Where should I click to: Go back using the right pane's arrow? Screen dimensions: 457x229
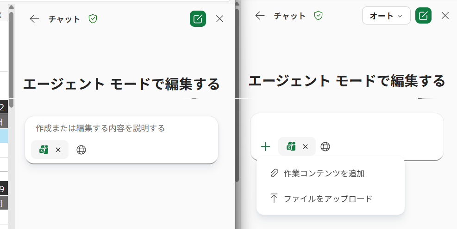coord(260,16)
